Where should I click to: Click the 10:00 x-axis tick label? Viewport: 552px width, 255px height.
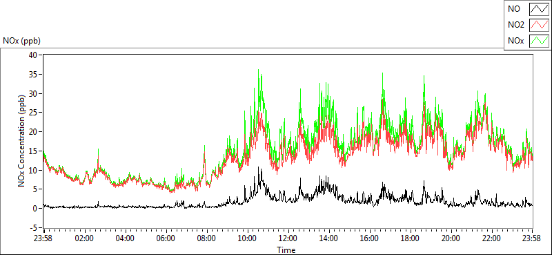point(248,238)
